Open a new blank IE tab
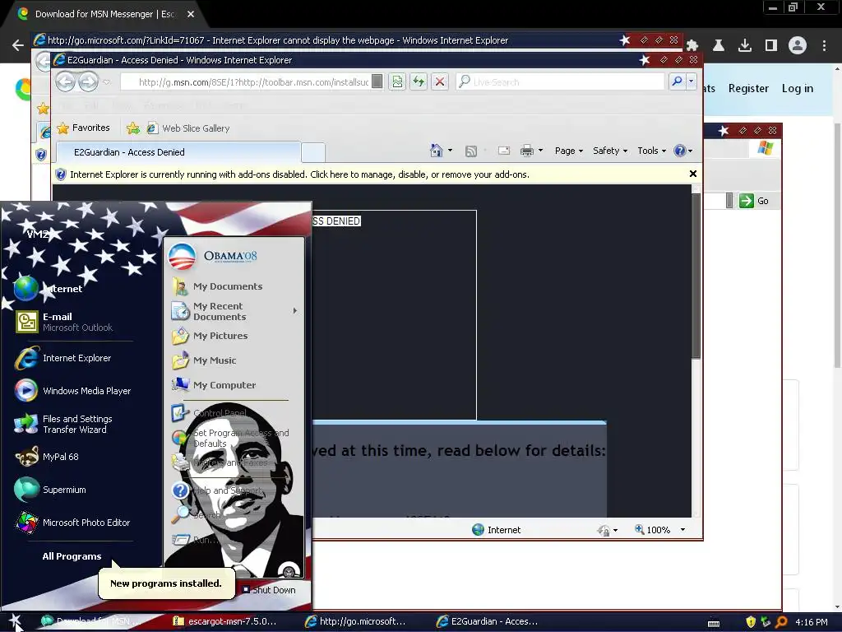The height and width of the screenshot is (632, 842). click(313, 152)
